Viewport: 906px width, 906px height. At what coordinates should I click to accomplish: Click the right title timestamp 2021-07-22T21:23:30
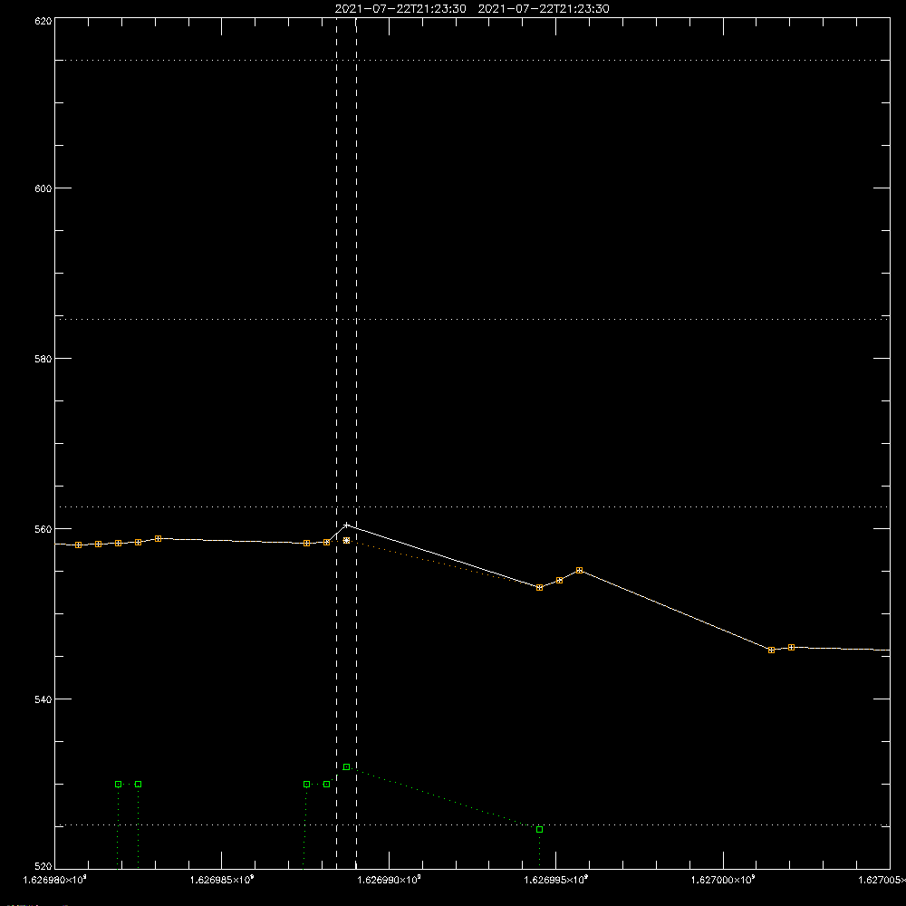pyautogui.click(x=544, y=9)
